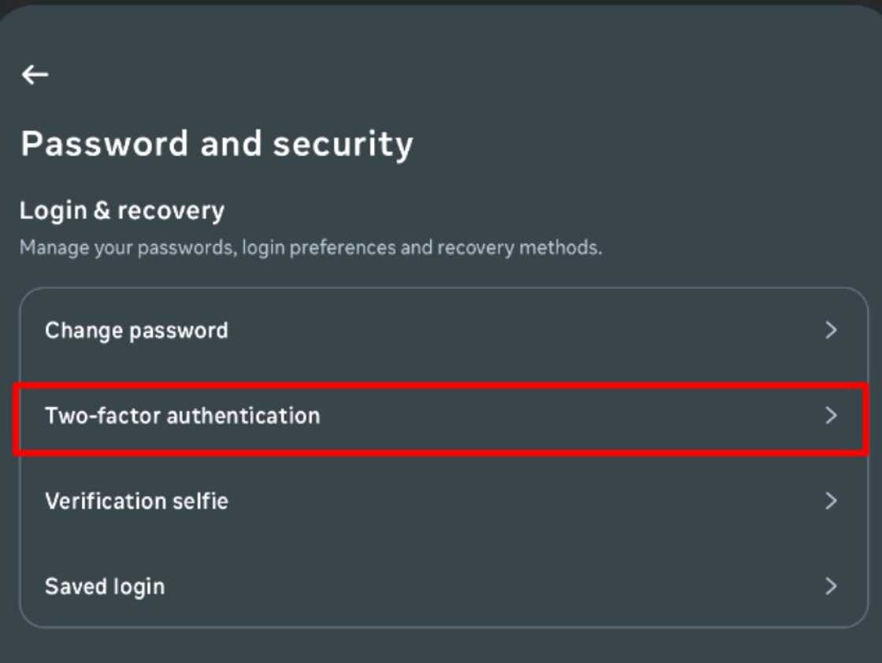The width and height of the screenshot is (882, 663).
Task: Open the Saved login option
Action: pos(105,587)
